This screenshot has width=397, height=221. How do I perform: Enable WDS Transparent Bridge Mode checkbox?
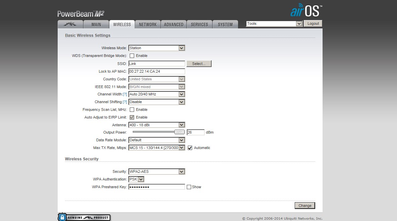pos(132,56)
